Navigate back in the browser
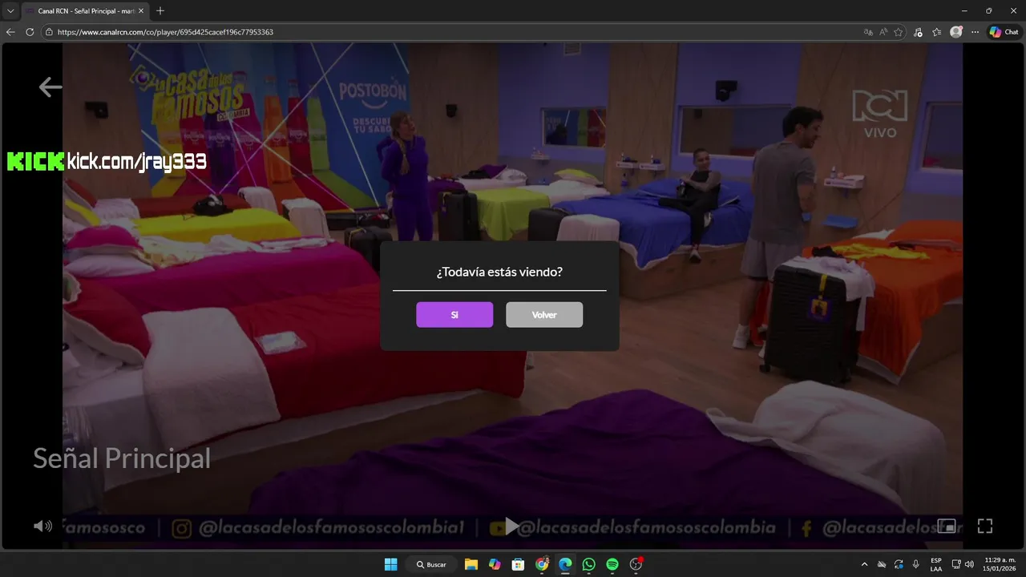1026x577 pixels. tap(10, 32)
